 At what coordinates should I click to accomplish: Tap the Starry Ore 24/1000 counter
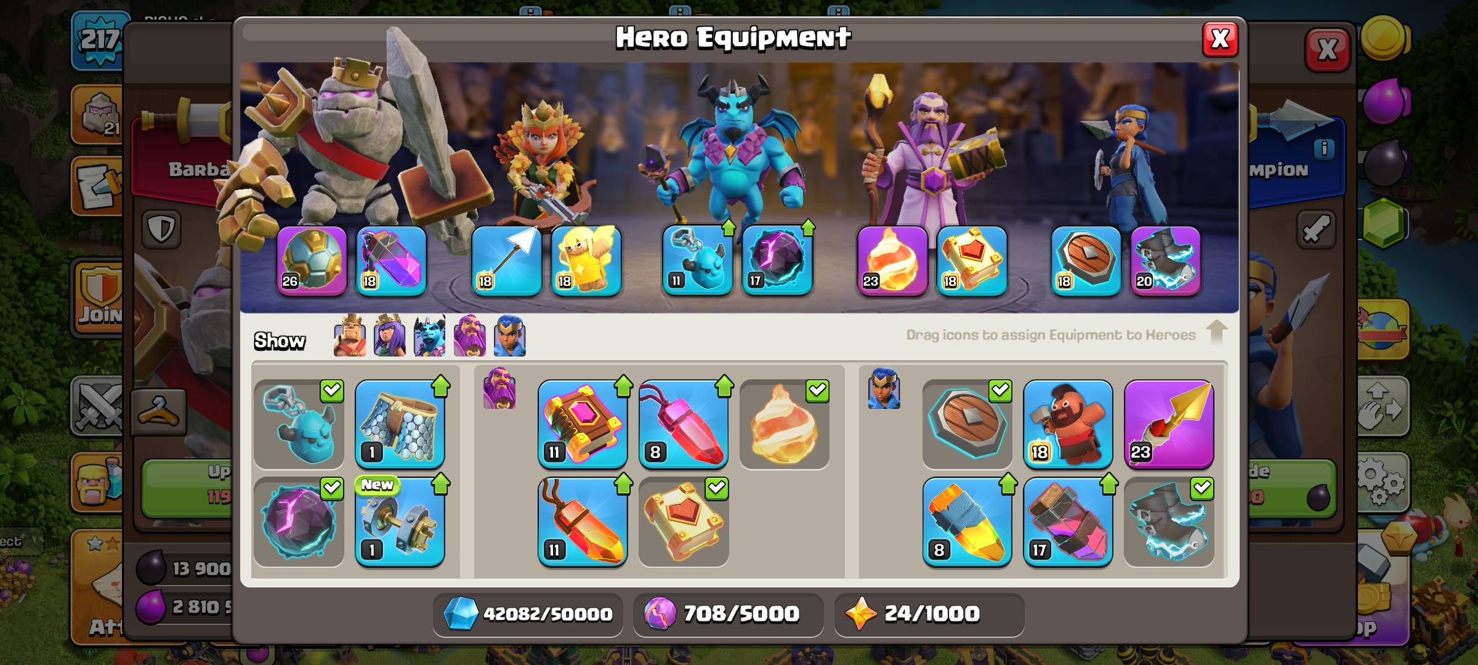[929, 614]
